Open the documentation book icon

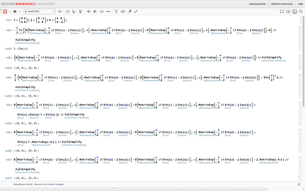coord(295,11)
